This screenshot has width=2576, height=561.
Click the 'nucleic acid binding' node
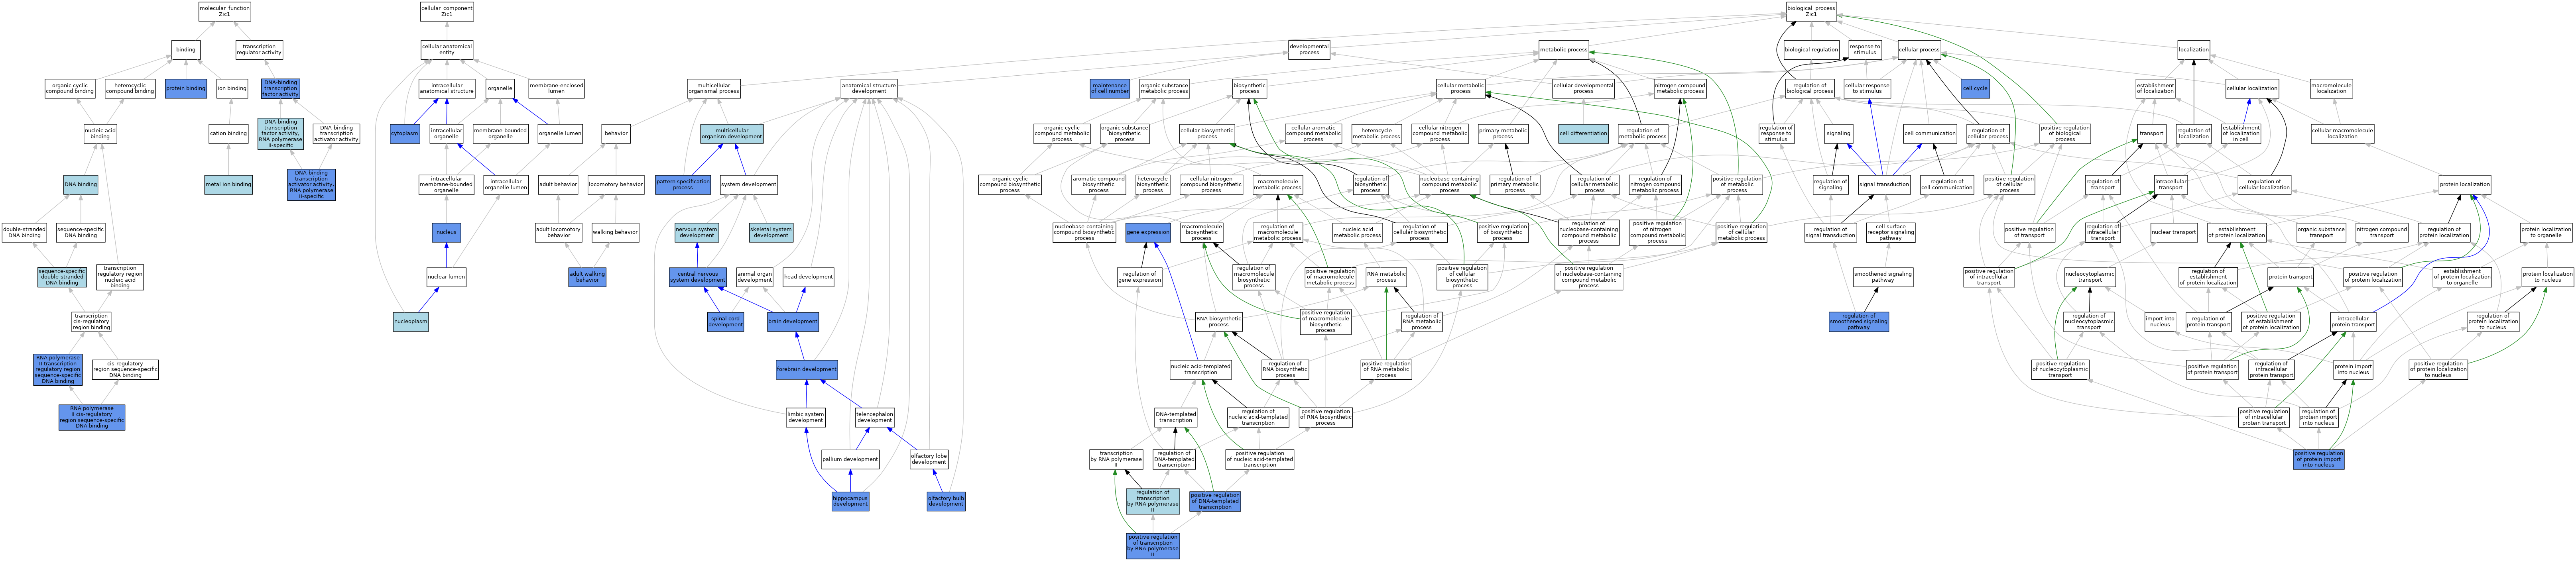pos(100,133)
